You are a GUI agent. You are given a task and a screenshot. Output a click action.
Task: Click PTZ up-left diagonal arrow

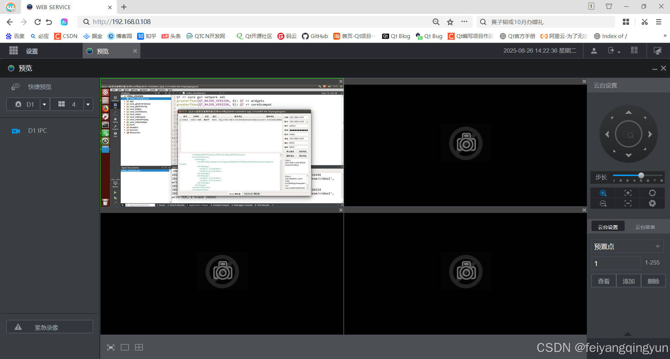click(x=612, y=118)
